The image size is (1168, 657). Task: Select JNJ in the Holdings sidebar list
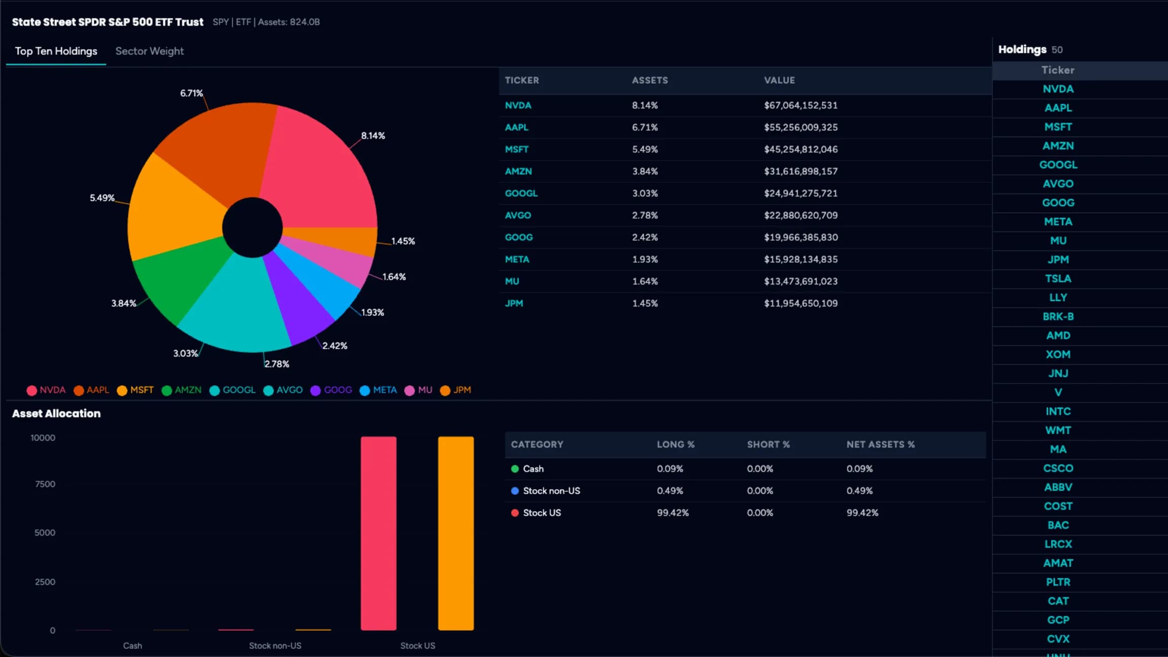1058,374
